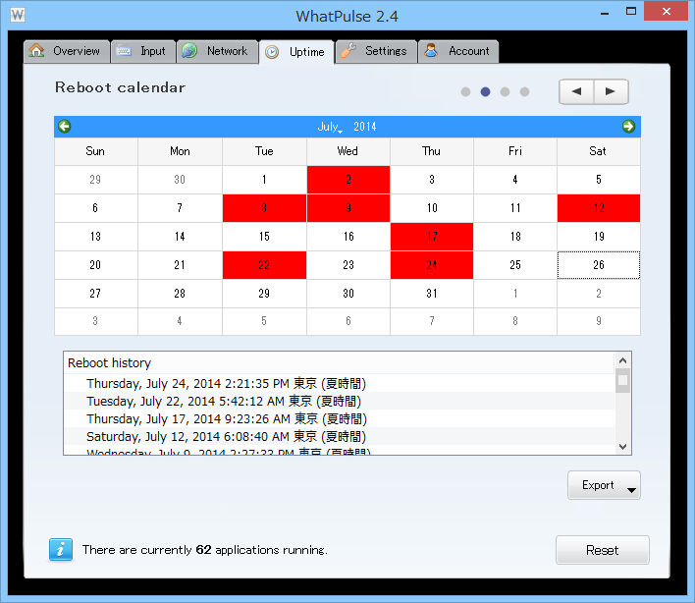Screen dimensions: 695x603
Task: Select the second blue page indicator dot
Action: (485, 91)
